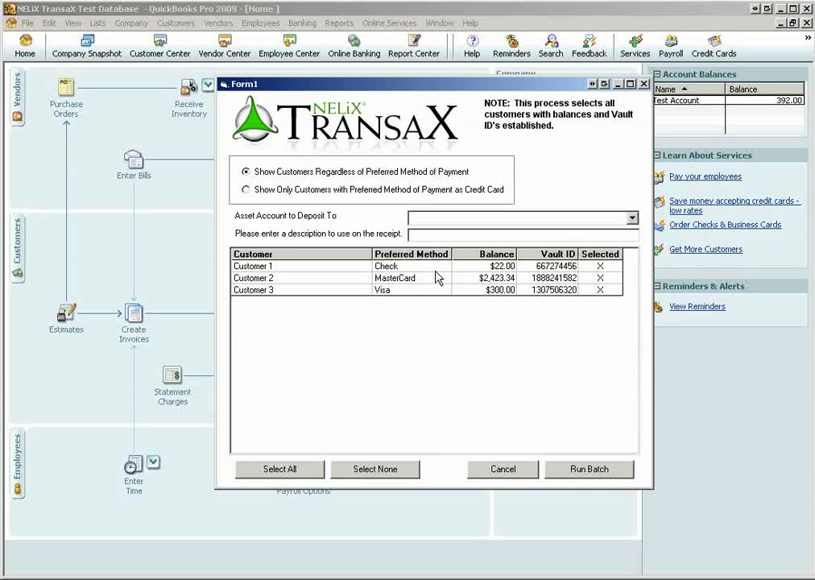Click the Balance column header in Form1
Screen dimensions: 815x580
coord(484,254)
